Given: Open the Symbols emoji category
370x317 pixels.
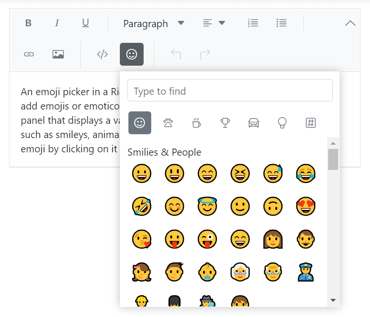Looking at the screenshot, I should [311, 123].
